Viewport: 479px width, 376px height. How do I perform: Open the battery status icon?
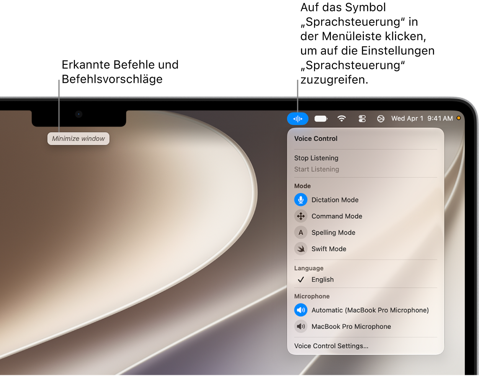pos(321,118)
